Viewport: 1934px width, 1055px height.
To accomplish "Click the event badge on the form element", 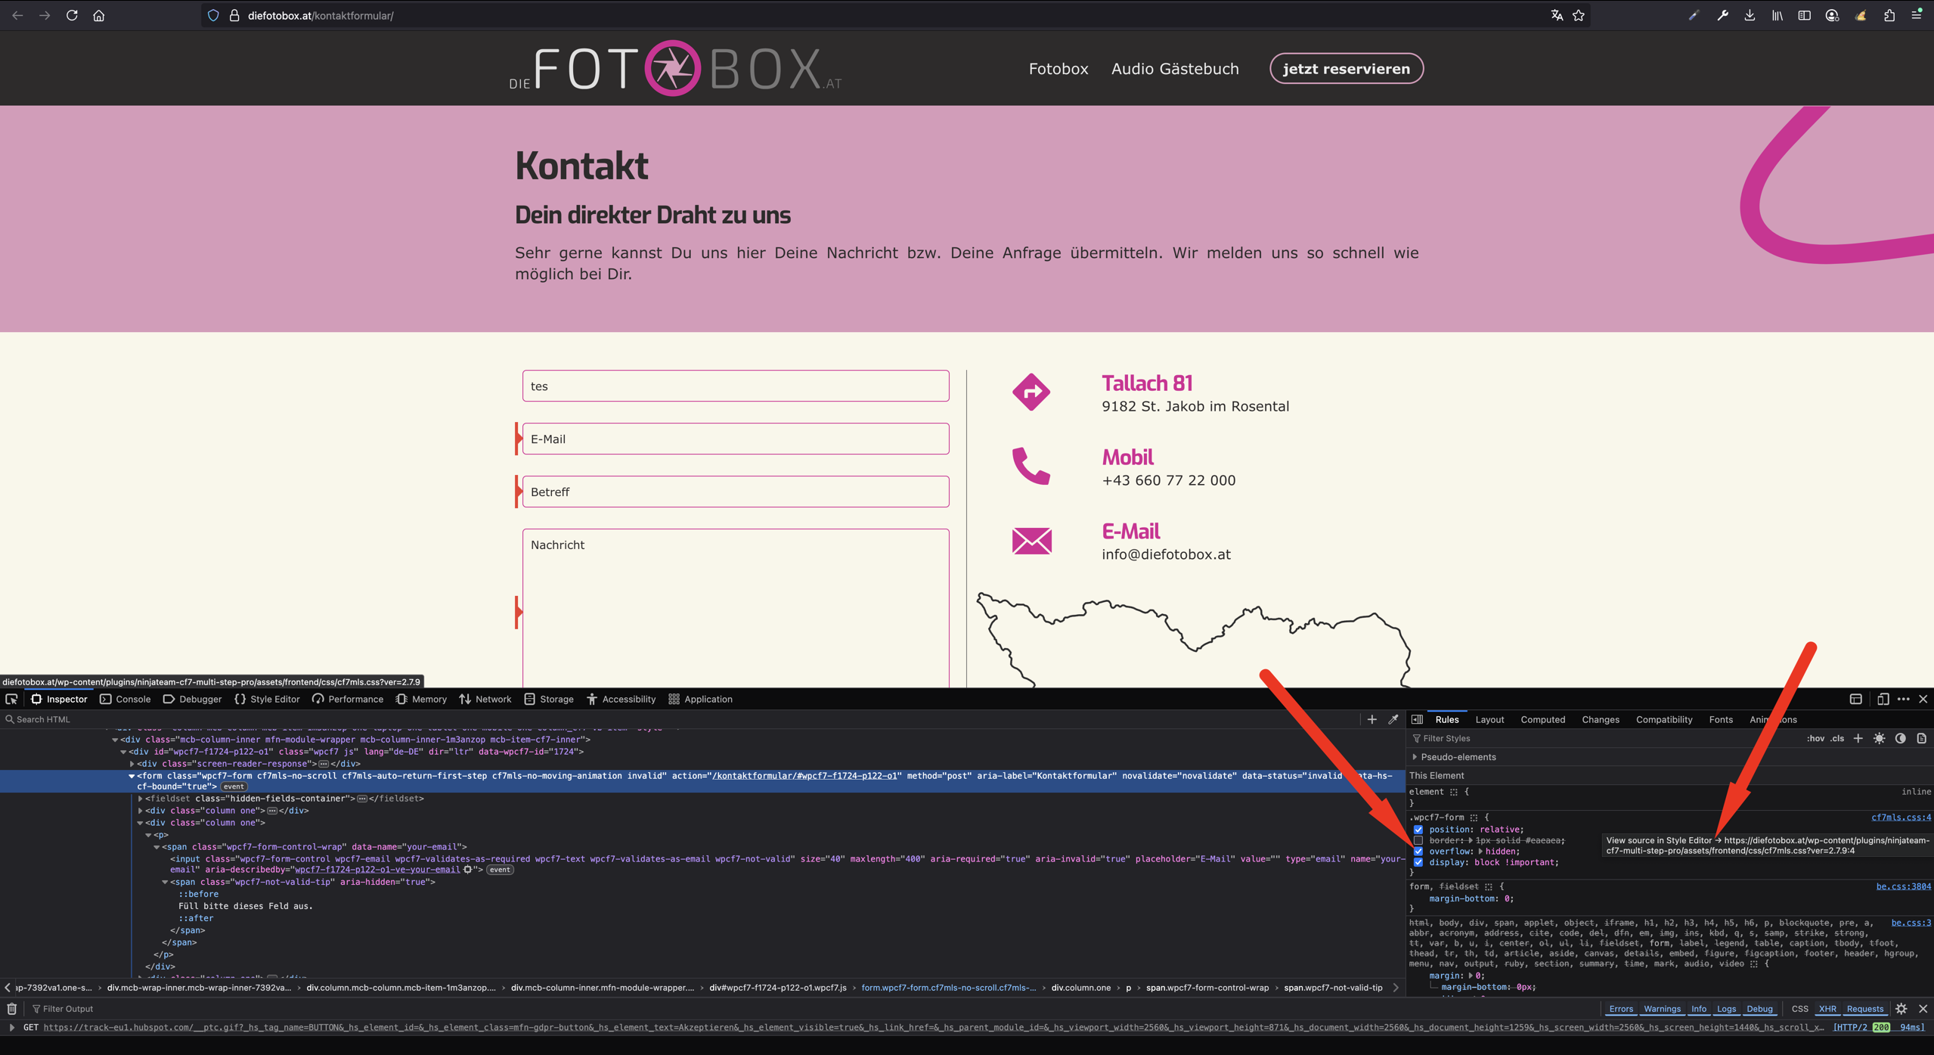I will tap(234, 787).
